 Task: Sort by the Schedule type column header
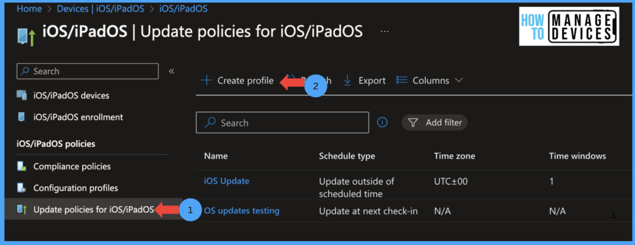pos(347,156)
